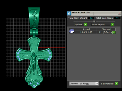This screenshot has width=122, height=91.
Task: Close the Gem Reporter panel
Action: pyautogui.click(x=119, y=13)
